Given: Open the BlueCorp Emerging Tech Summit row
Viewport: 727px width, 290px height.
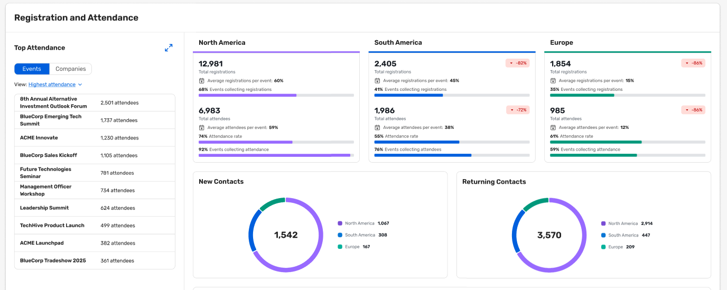Looking at the screenshot, I should point(51,120).
